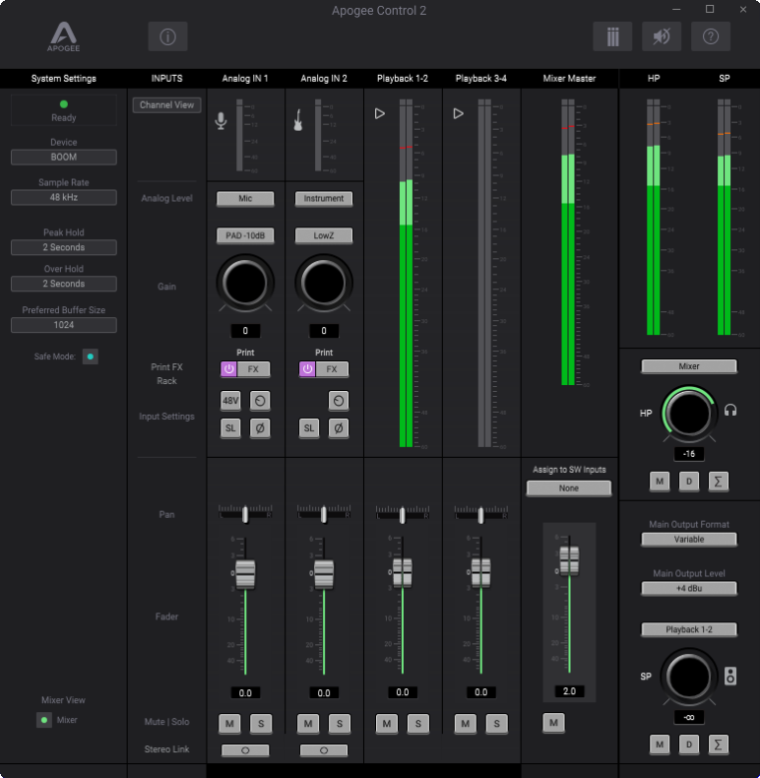Click the headphone icon beside HP knob
This screenshot has height=778, width=760.
point(730,410)
